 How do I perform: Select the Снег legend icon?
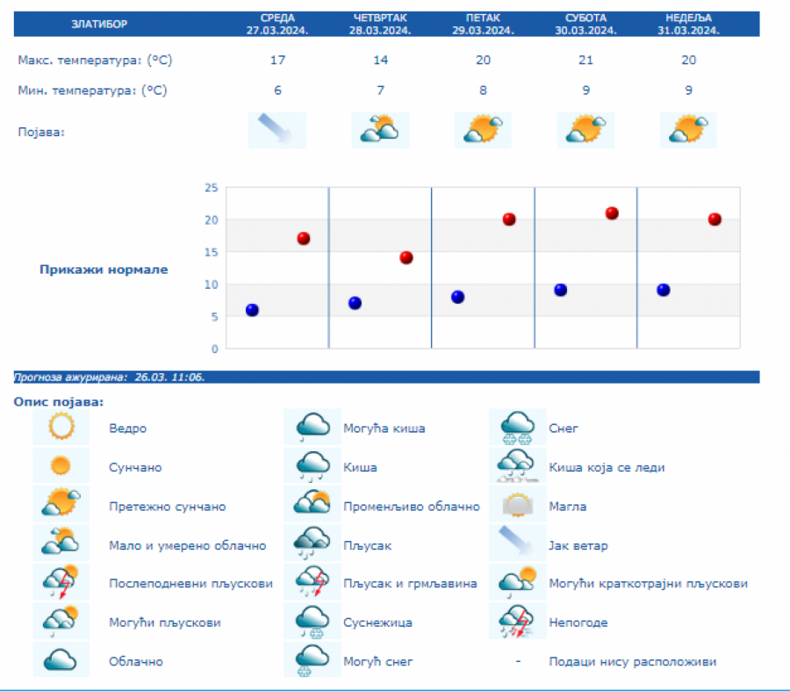coord(517,428)
